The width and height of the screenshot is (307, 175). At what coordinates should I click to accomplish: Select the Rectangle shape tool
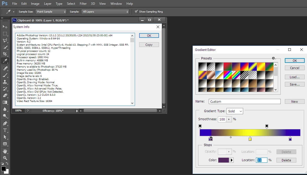tap(5, 144)
